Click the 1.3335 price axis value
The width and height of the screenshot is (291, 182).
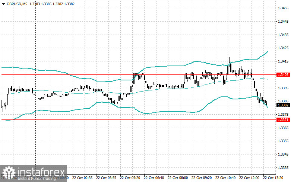[x=283, y=168]
